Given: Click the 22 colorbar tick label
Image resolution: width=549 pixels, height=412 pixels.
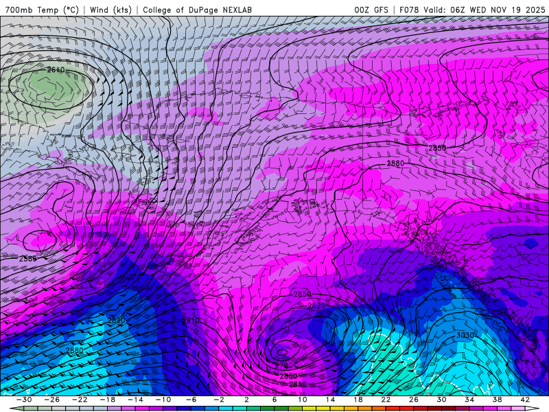Looking at the screenshot, I should [x=386, y=400].
